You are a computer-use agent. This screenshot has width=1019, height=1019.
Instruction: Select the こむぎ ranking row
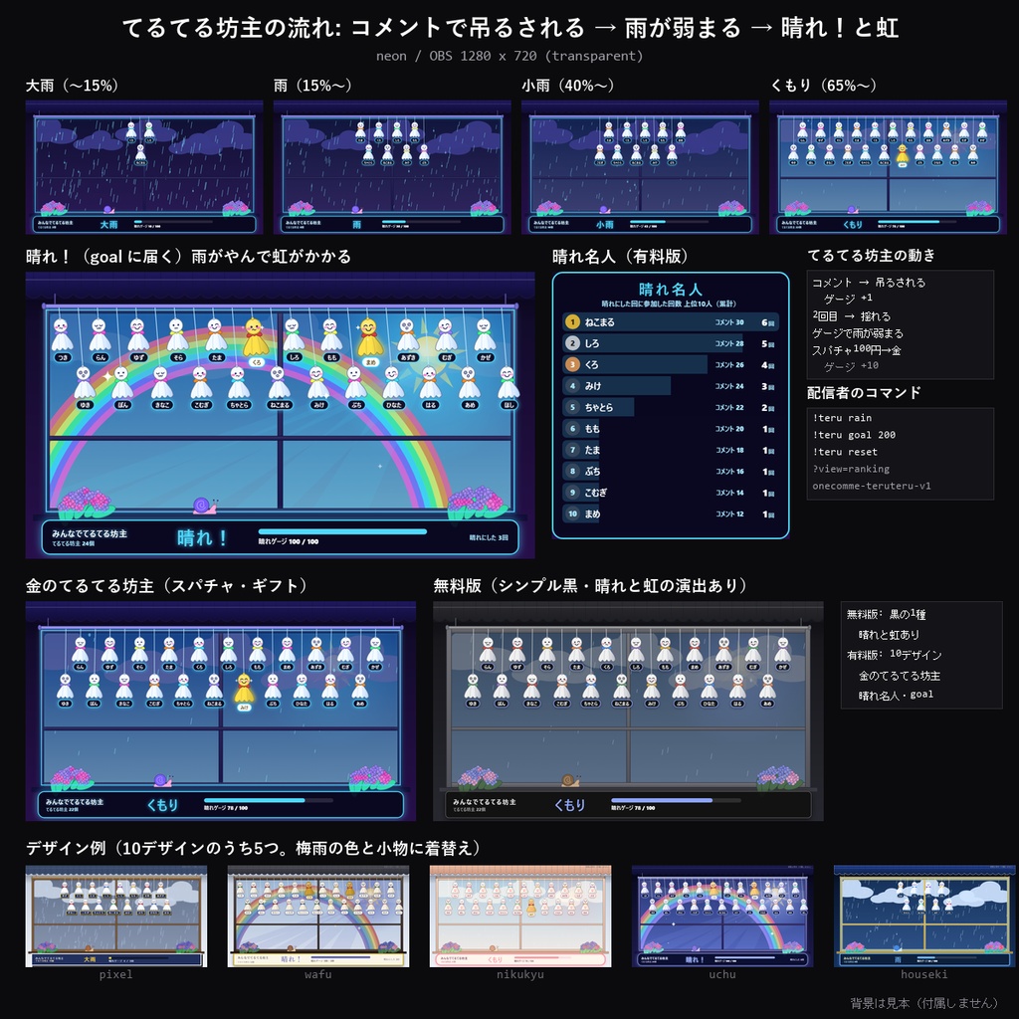pos(670,493)
